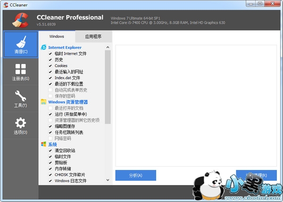Click the Windows 7 Ultimate system info text
283x202 pixels.
point(135,18)
